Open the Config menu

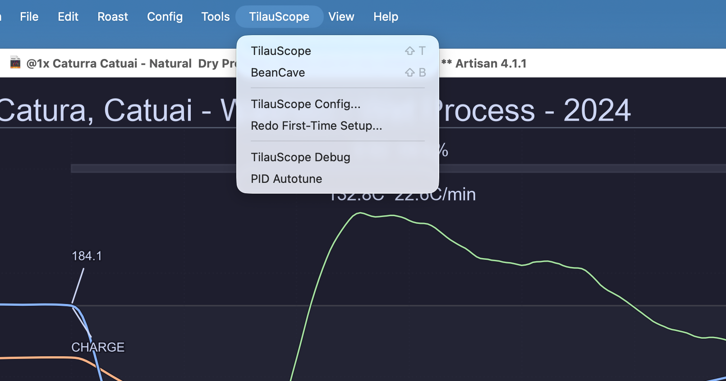coord(165,17)
